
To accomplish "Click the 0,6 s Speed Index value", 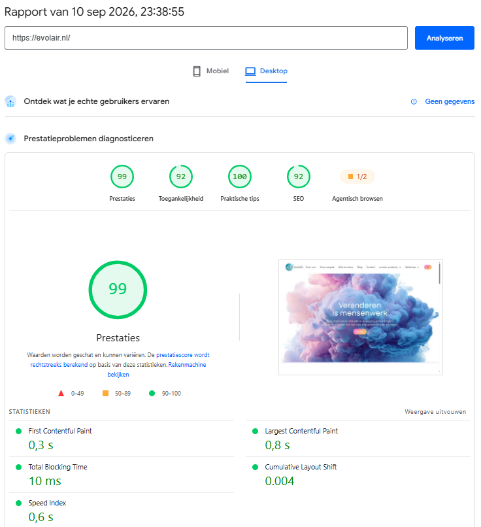I will pyautogui.click(x=41, y=517).
